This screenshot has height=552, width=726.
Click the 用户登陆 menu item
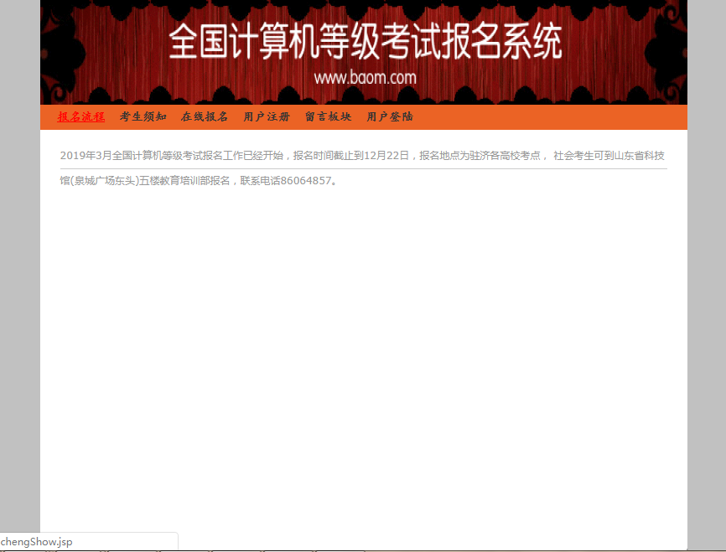389,116
